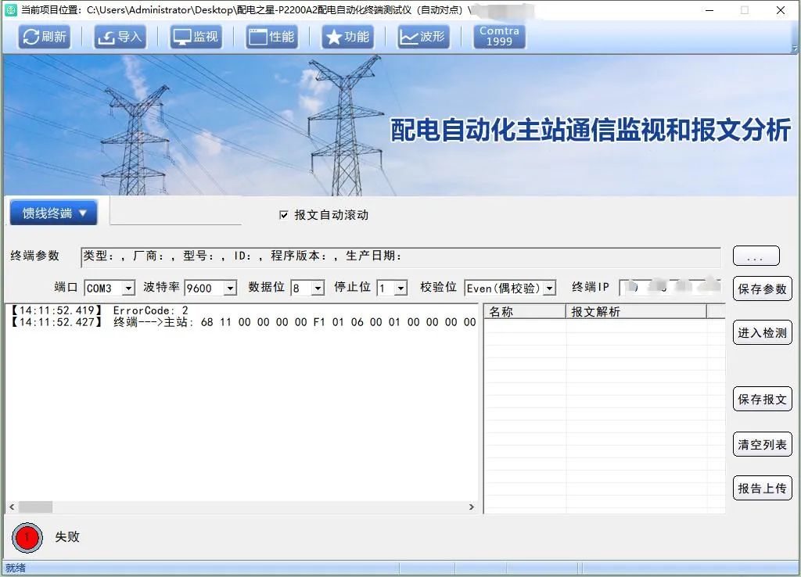
Task: Expand the 馈线终端 terminal type dropdown
Action: pyautogui.click(x=53, y=213)
